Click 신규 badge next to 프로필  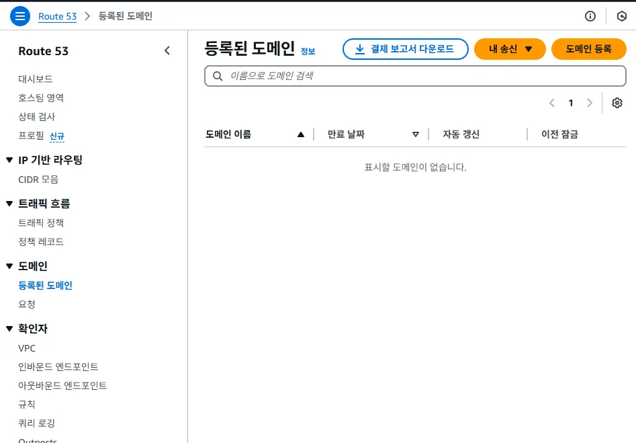pyautogui.click(x=57, y=136)
